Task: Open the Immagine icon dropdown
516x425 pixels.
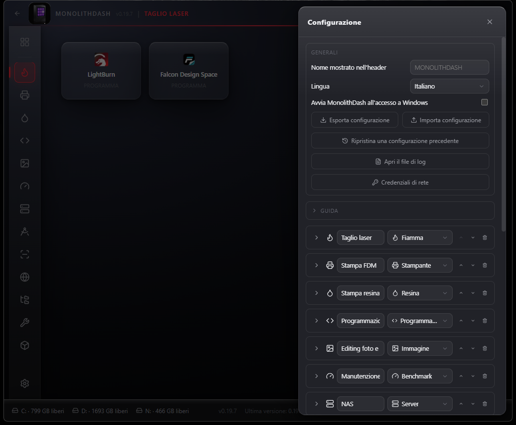Action: [420, 349]
